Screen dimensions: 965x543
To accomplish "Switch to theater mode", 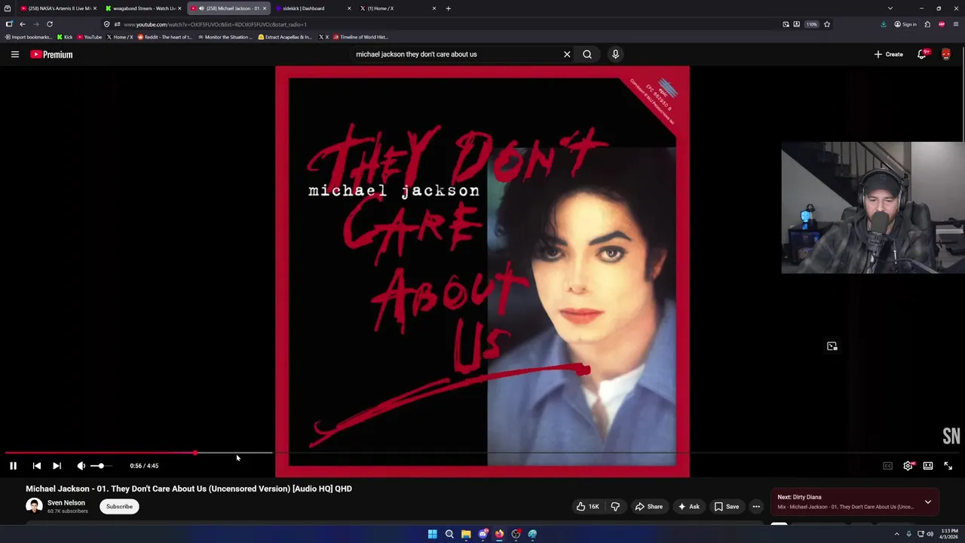I will tap(928, 466).
